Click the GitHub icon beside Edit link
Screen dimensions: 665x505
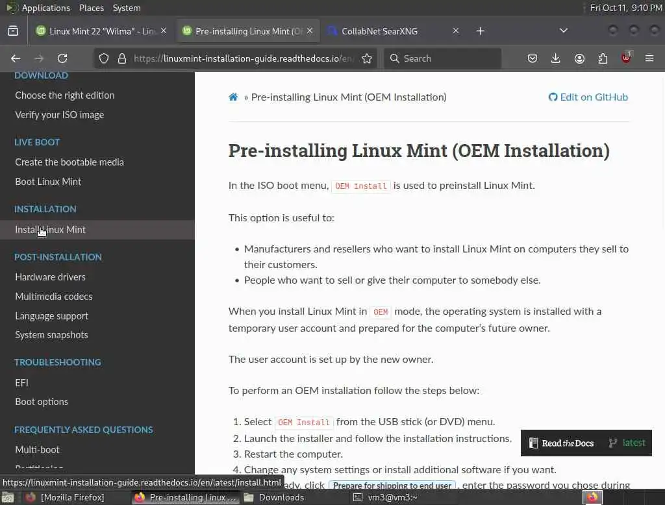coord(553,97)
